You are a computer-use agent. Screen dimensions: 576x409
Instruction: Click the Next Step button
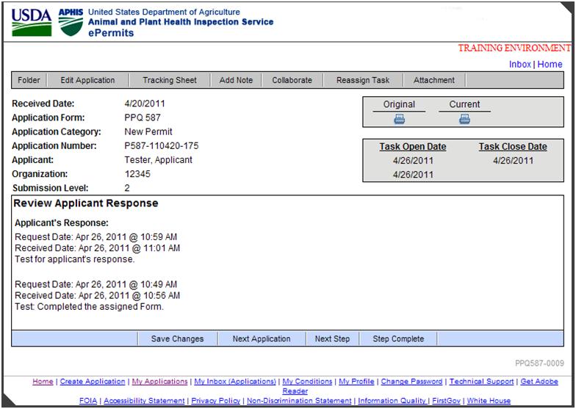point(332,339)
